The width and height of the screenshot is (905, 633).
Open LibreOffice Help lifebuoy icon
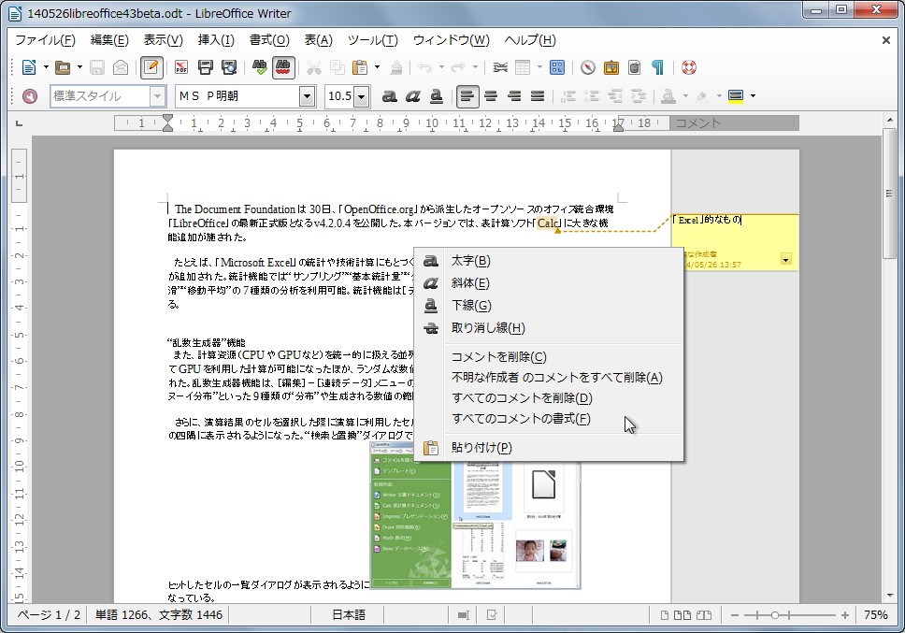[x=688, y=67]
